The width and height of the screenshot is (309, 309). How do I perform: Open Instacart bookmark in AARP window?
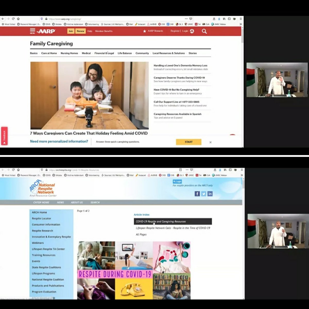coord(140,24)
